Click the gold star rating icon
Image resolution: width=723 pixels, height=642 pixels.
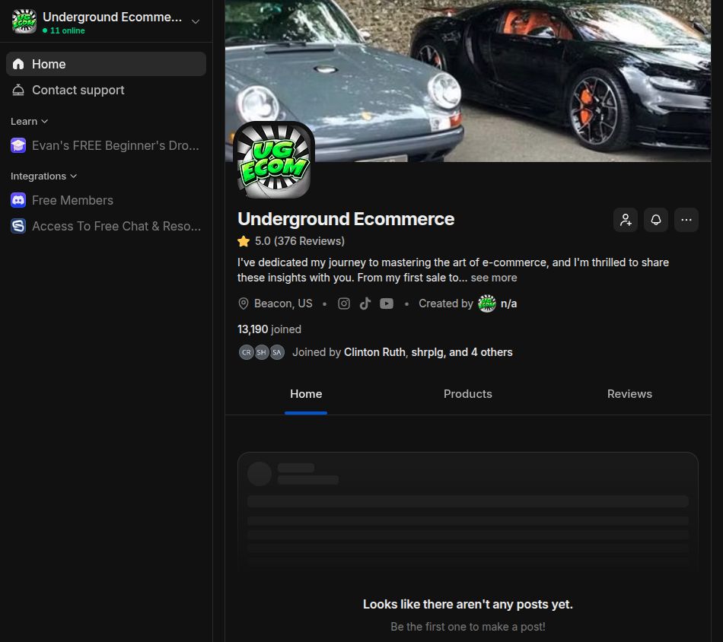[244, 241]
